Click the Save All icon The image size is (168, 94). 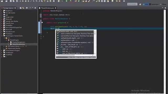click(13, 1)
